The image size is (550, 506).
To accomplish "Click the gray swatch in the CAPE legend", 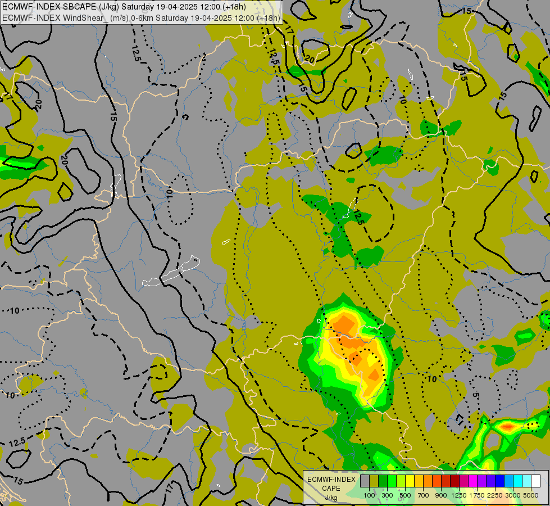I will click(x=365, y=481).
